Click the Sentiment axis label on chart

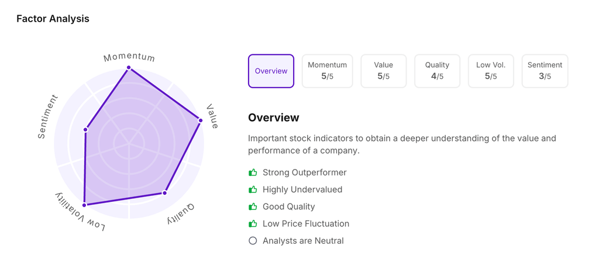48,116
